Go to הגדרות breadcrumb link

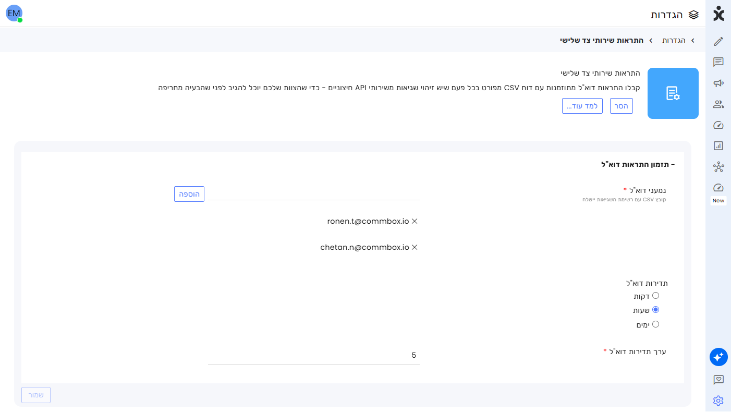(x=674, y=40)
